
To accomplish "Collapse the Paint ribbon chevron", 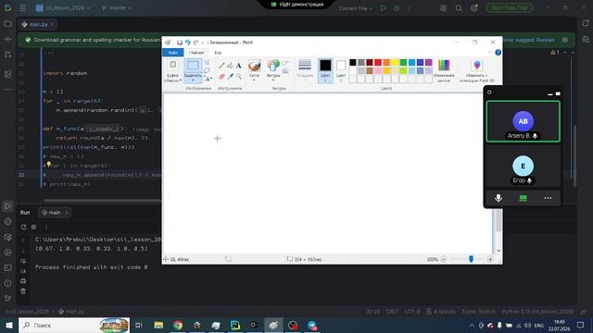I will click(490, 53).
